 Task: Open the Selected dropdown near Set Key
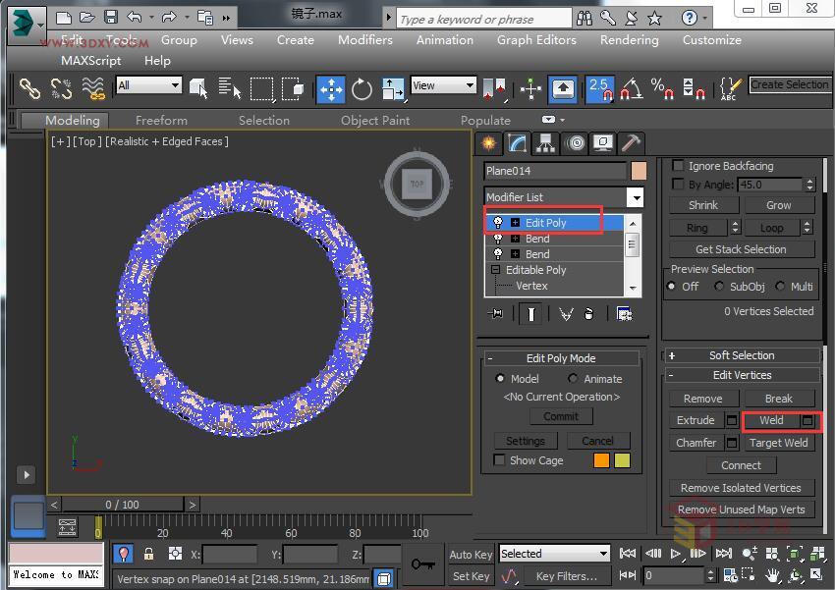pos(553,553)
